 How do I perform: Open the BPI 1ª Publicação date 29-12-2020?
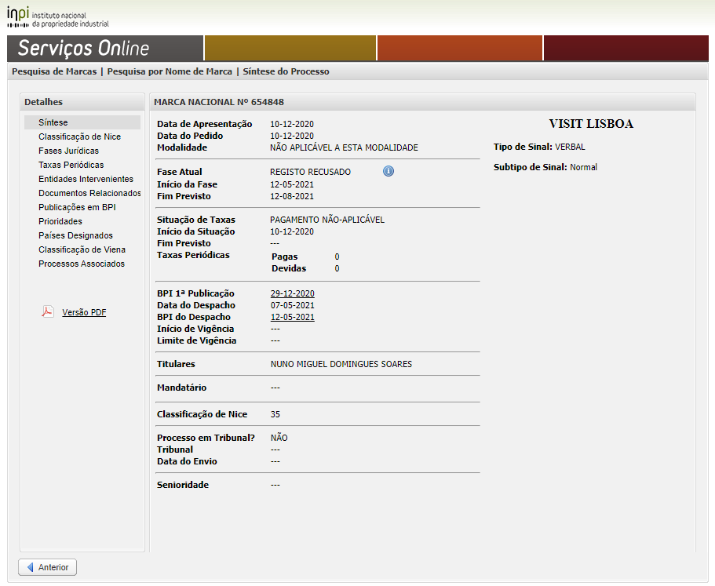tap(292, 293)
